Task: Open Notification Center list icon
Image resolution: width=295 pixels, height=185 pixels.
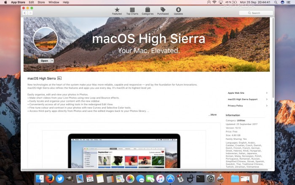Action: (x=288, y=2)
